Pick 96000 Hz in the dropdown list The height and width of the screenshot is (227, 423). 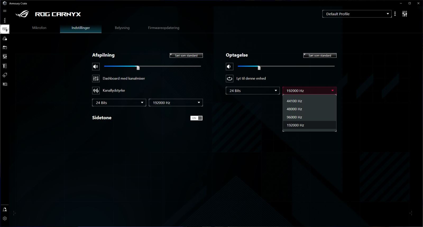pos(310,117)
